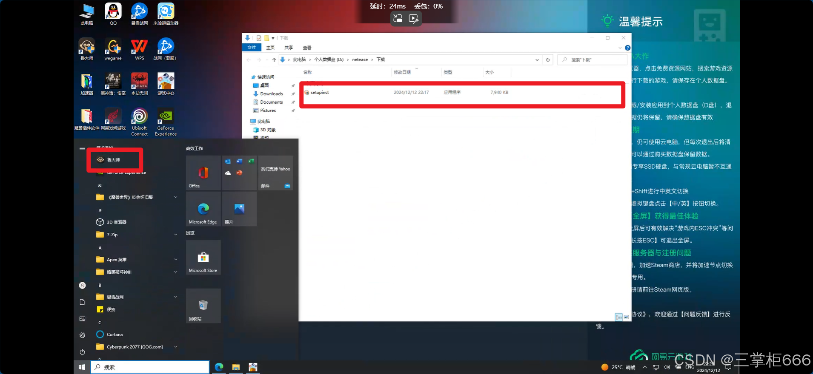Go up one folder level

click(x=274, y=60)
